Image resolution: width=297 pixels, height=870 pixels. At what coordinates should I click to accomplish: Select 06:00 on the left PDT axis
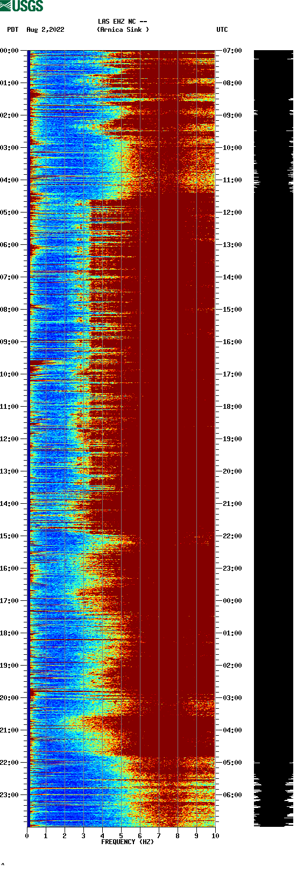pos(10,245)
